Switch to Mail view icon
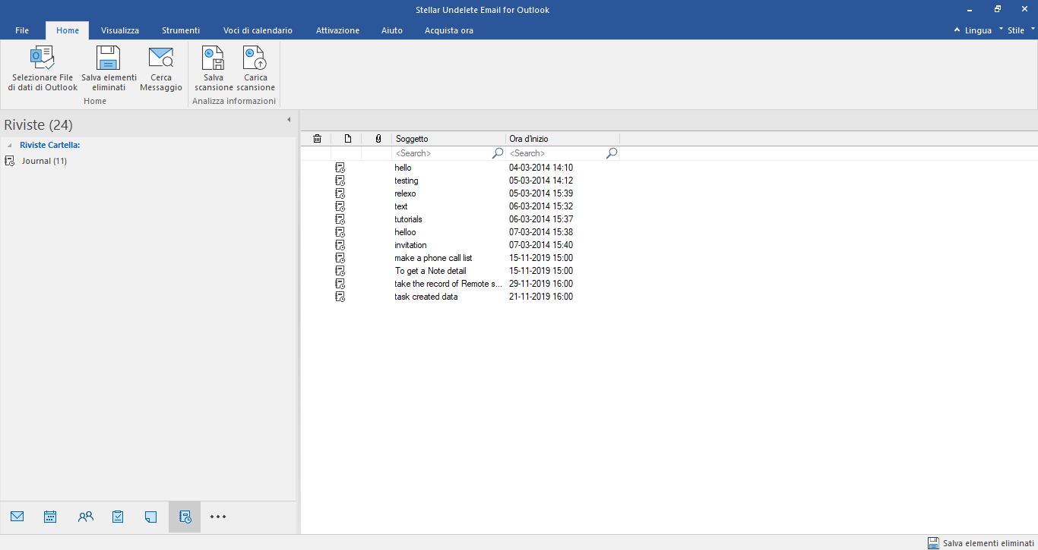 17,517
